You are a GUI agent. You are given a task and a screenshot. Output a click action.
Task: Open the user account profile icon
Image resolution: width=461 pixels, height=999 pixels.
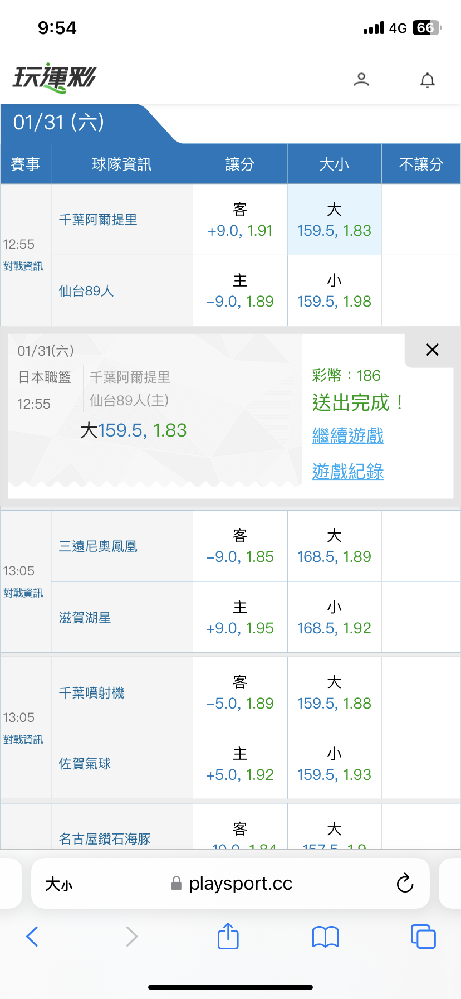[361, 80]
